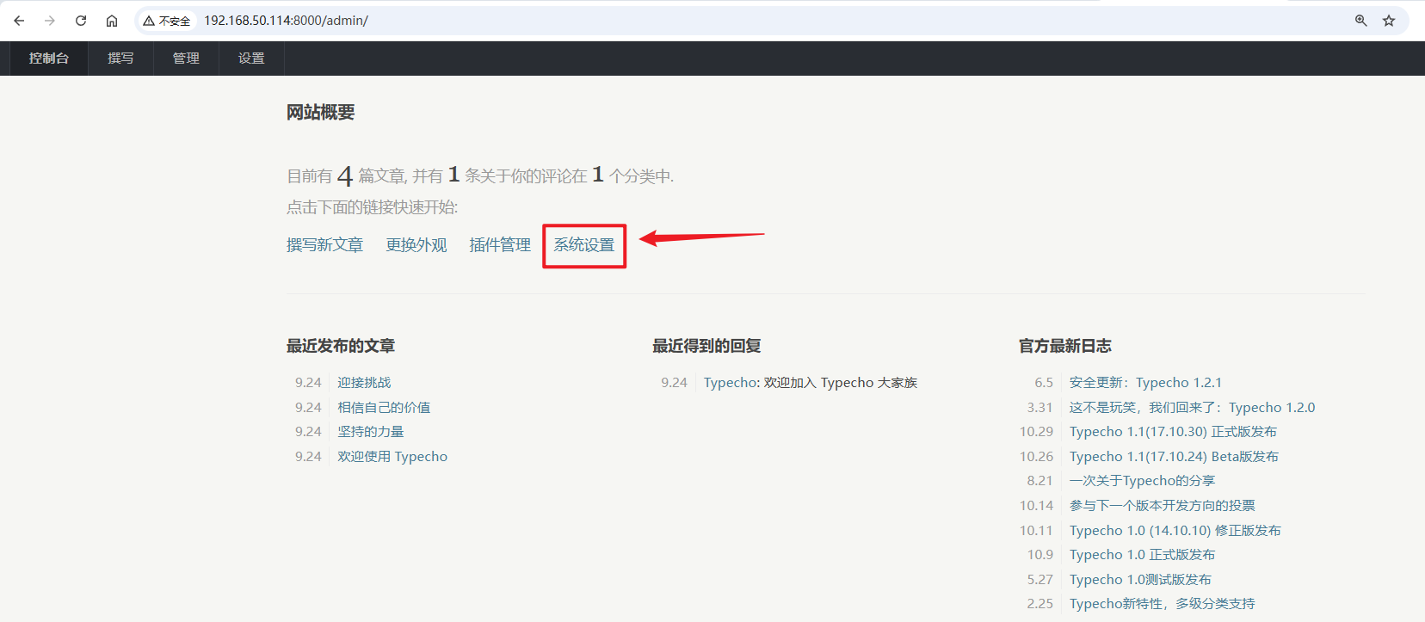The height and width of the screenshot is (622, 1425).
Task: Open log entry Typecho 1.1(17.10.30) 正式版发布
Action: 1173,432
